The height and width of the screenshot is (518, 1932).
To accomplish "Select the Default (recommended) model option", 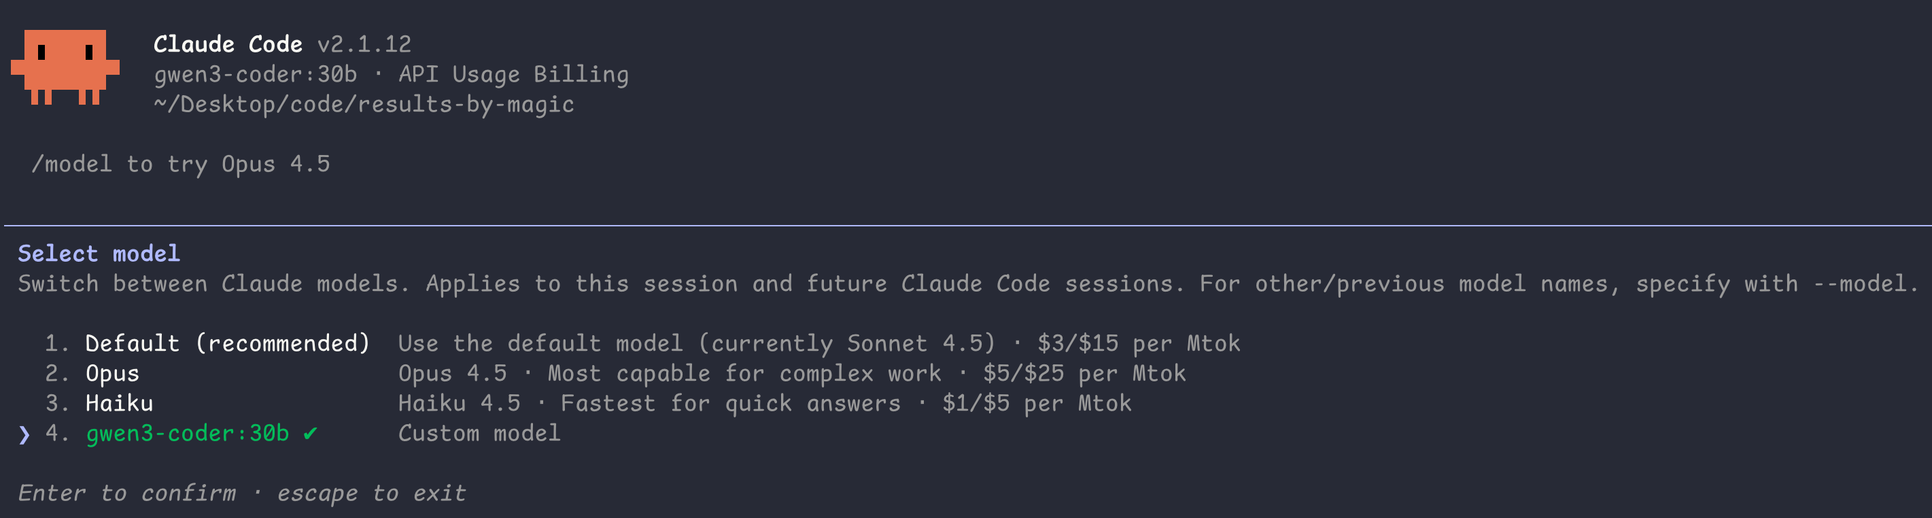I will click(226, 343).
